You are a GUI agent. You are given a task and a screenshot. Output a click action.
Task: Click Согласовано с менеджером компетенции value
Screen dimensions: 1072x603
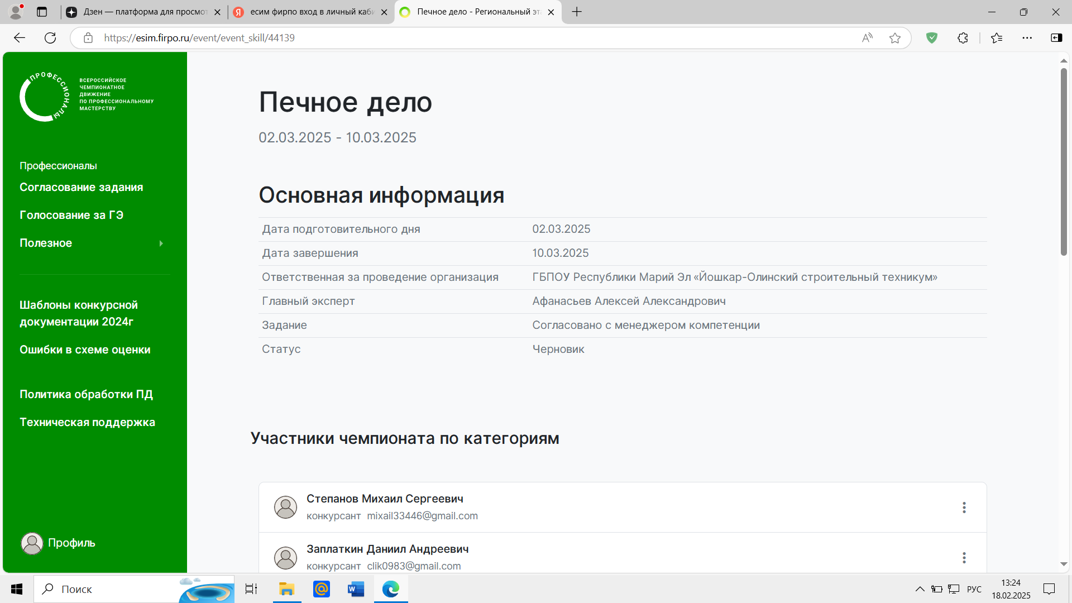[646, 325]
